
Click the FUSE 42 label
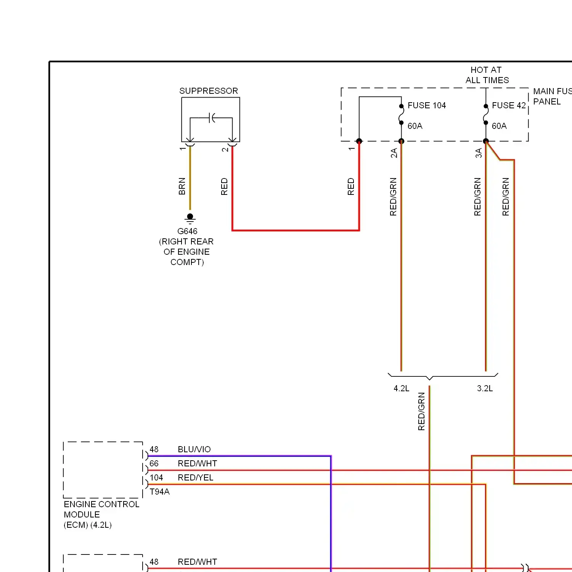pyautogui.click(x=509, y=105)
